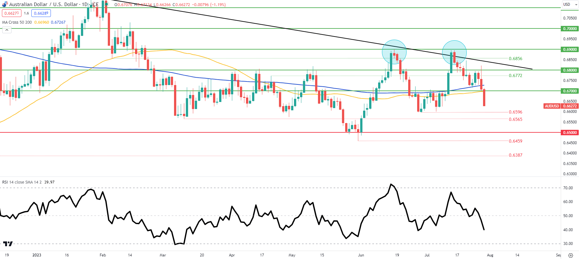The height and width of the screenshot is (259, 579).
Task: Click the 'Mar' label on the time axis
Action: pyautogui.click(x=163, y=255)
